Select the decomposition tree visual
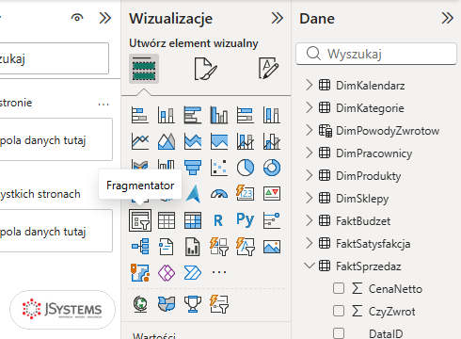Image resolution: width=461 pixels, height=339 pixels. (x=140, y=247)
